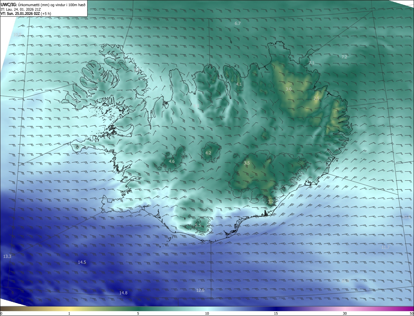Click the 6.3 value in the Westfjords
The width and height of the screenshot is (414, 316).
[x=100, y=80]
